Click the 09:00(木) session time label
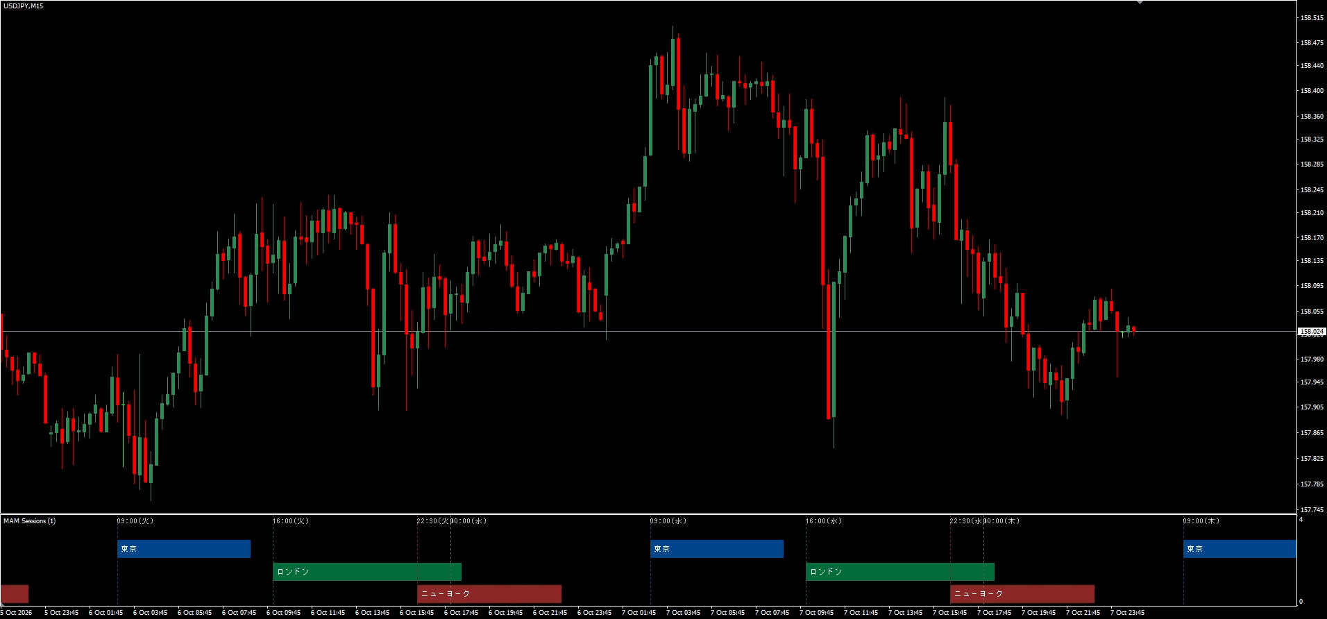The image size is (1327, 619). [1201, 521]
